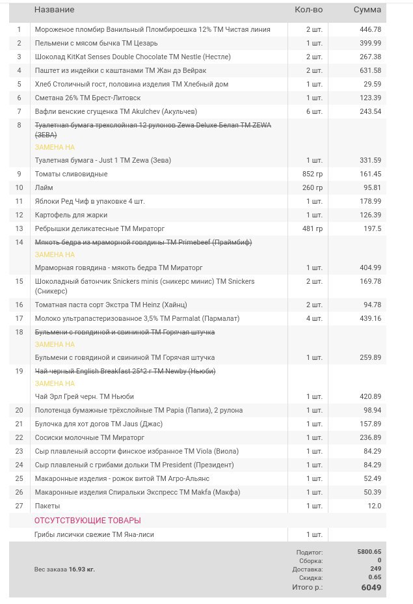
Task: Select 'Грибы лисички свежие ТМ Яна-лиси'
Action: coord(94,534)
